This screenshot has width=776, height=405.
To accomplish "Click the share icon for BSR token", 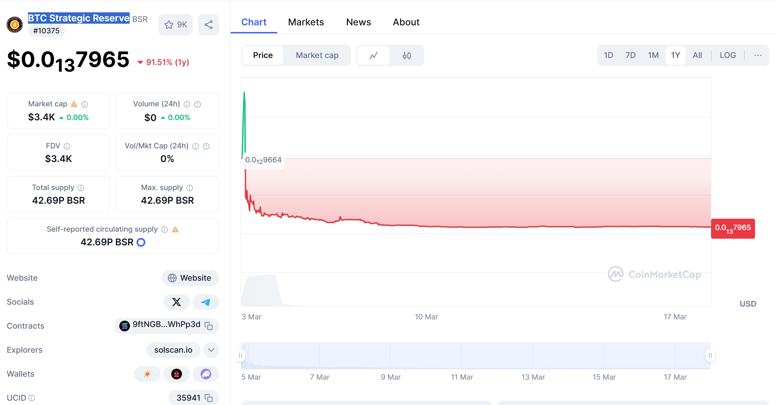I will click(208, 24).
